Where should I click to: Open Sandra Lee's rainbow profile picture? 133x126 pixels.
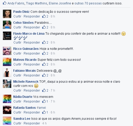coord(7,121)
